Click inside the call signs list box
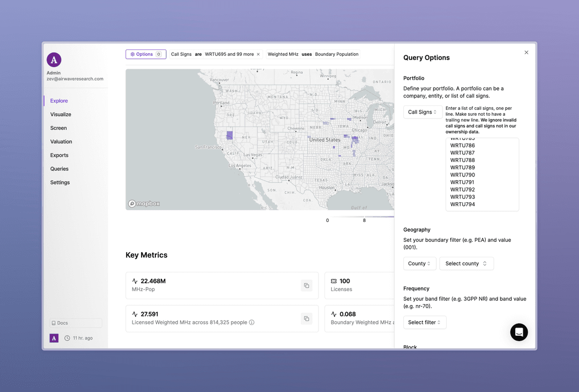The image size is (579, 392). click(x=482, y=174)
